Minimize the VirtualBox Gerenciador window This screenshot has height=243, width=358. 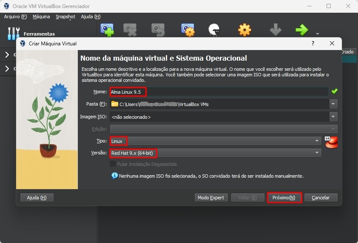[x=310, y=6]
